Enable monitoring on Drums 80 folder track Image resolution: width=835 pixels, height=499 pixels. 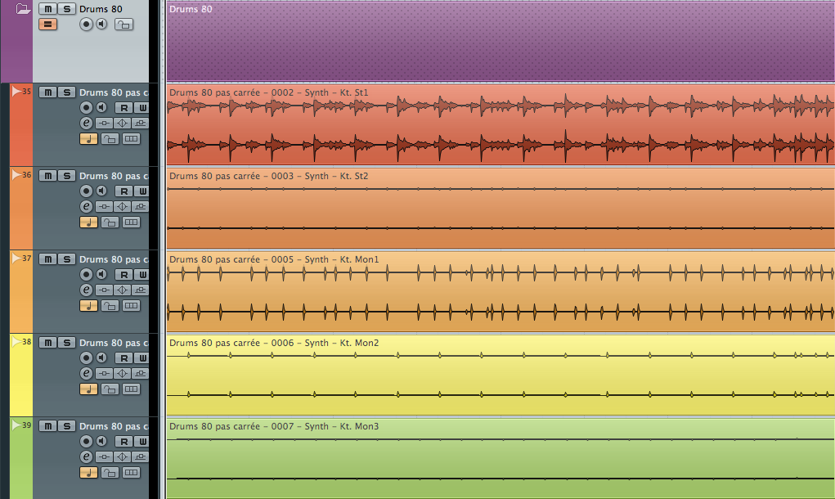pyautogui.click(x=101, y=24)
